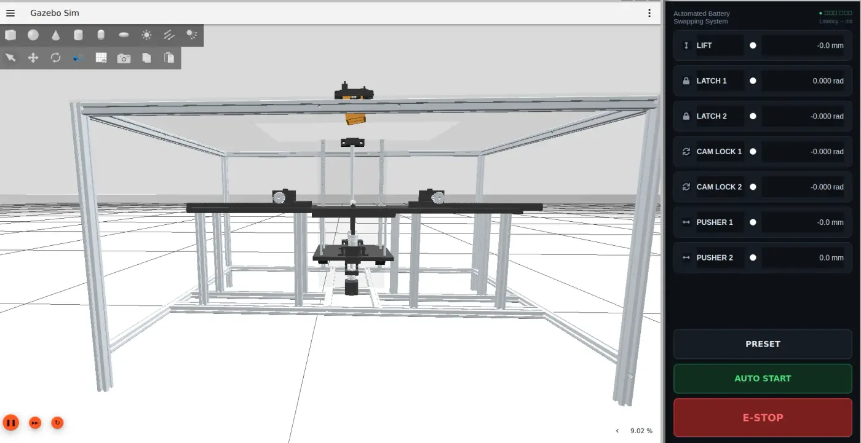Pick the ellipsoid shape tool
The width and height of the screenshot is (861, 443).
(x=124, y=35)
